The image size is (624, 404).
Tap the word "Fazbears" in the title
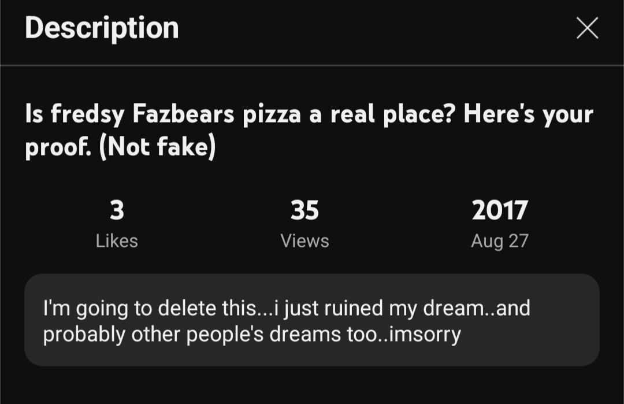183,114
